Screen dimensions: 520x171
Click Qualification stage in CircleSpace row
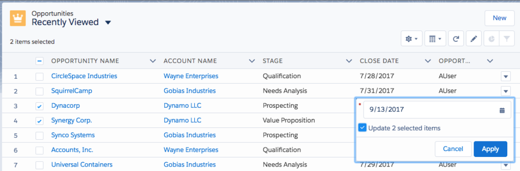click(282, 76)
